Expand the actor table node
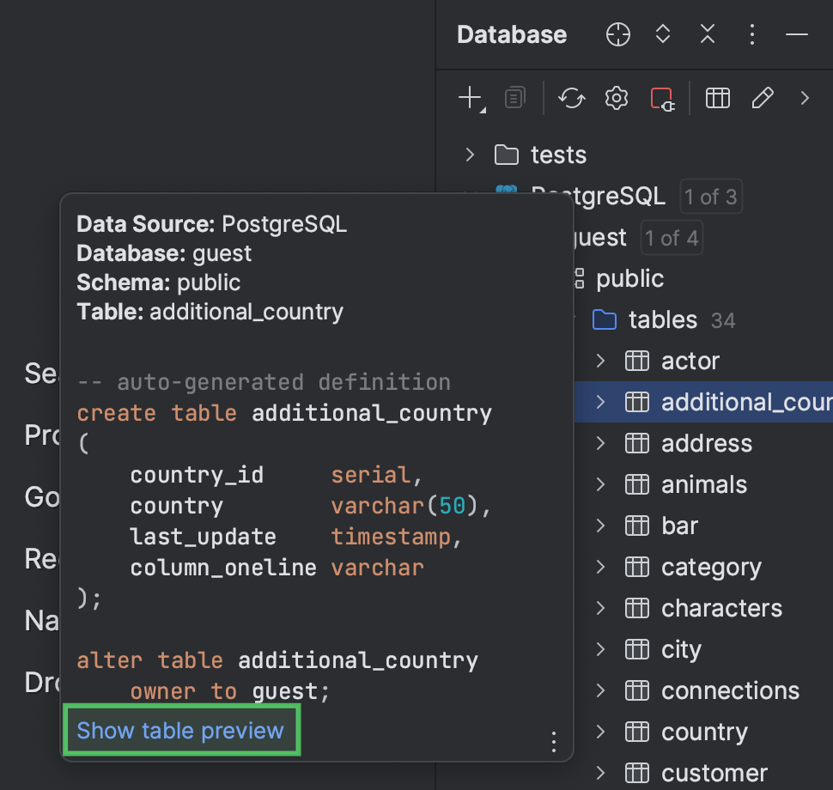This screenshot has height=790, width=833. (600, 361)
